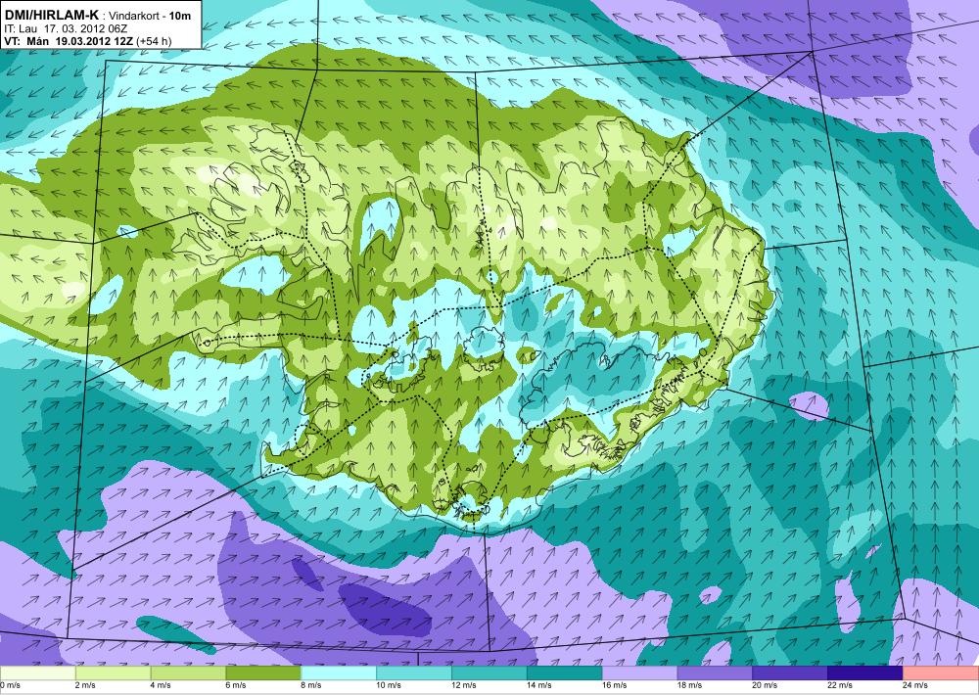
Task: Select the dark navy 22–24 m/s legend swatch
Action: pyautogui.click(x=865, y=673)
